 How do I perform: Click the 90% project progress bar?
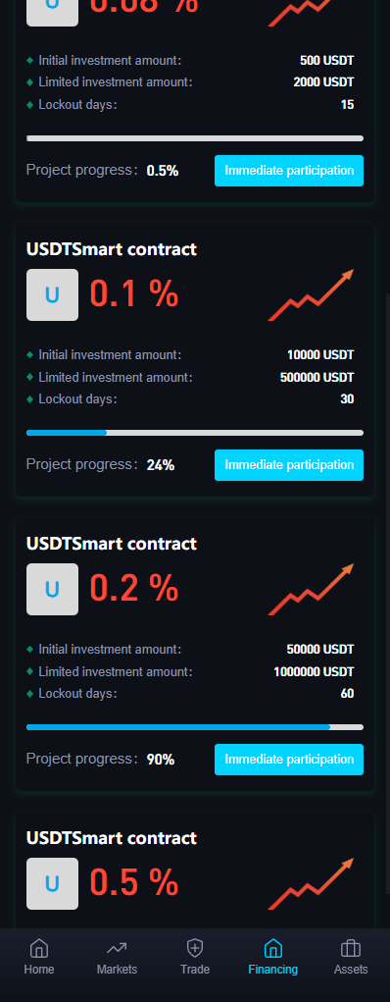(x=195, y=727)
